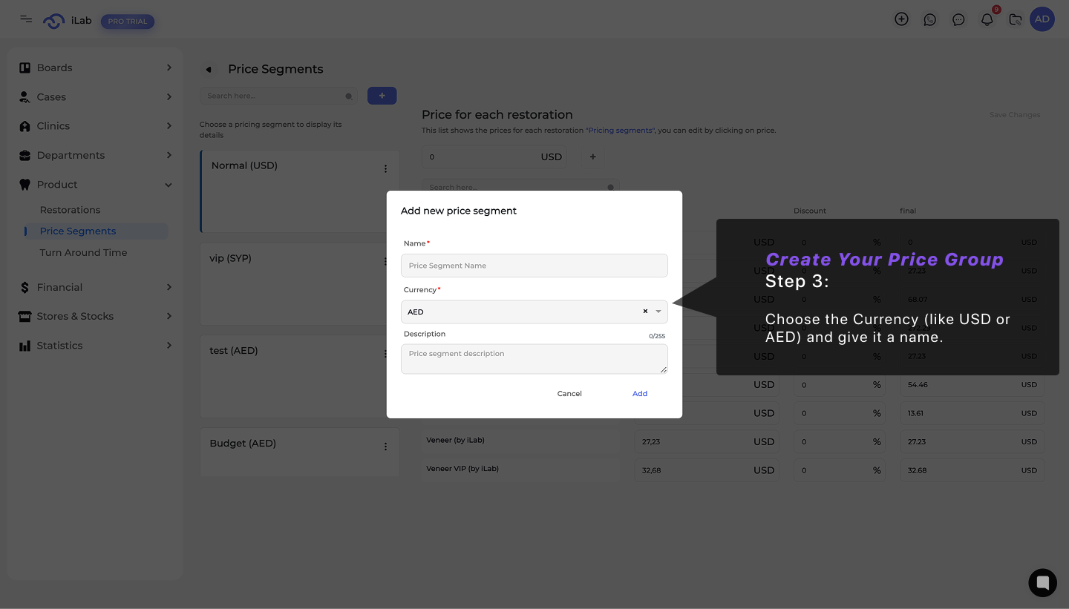Open the support chat bubble widget

coord(1042,582)
